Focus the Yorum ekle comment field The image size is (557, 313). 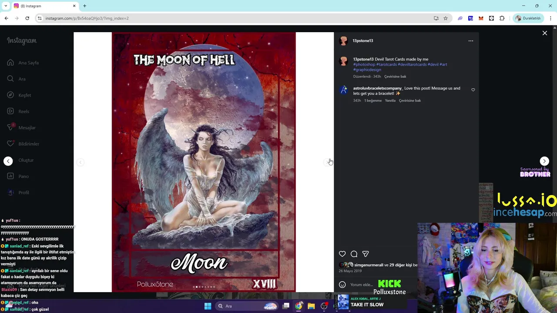[x=362, y=285]
